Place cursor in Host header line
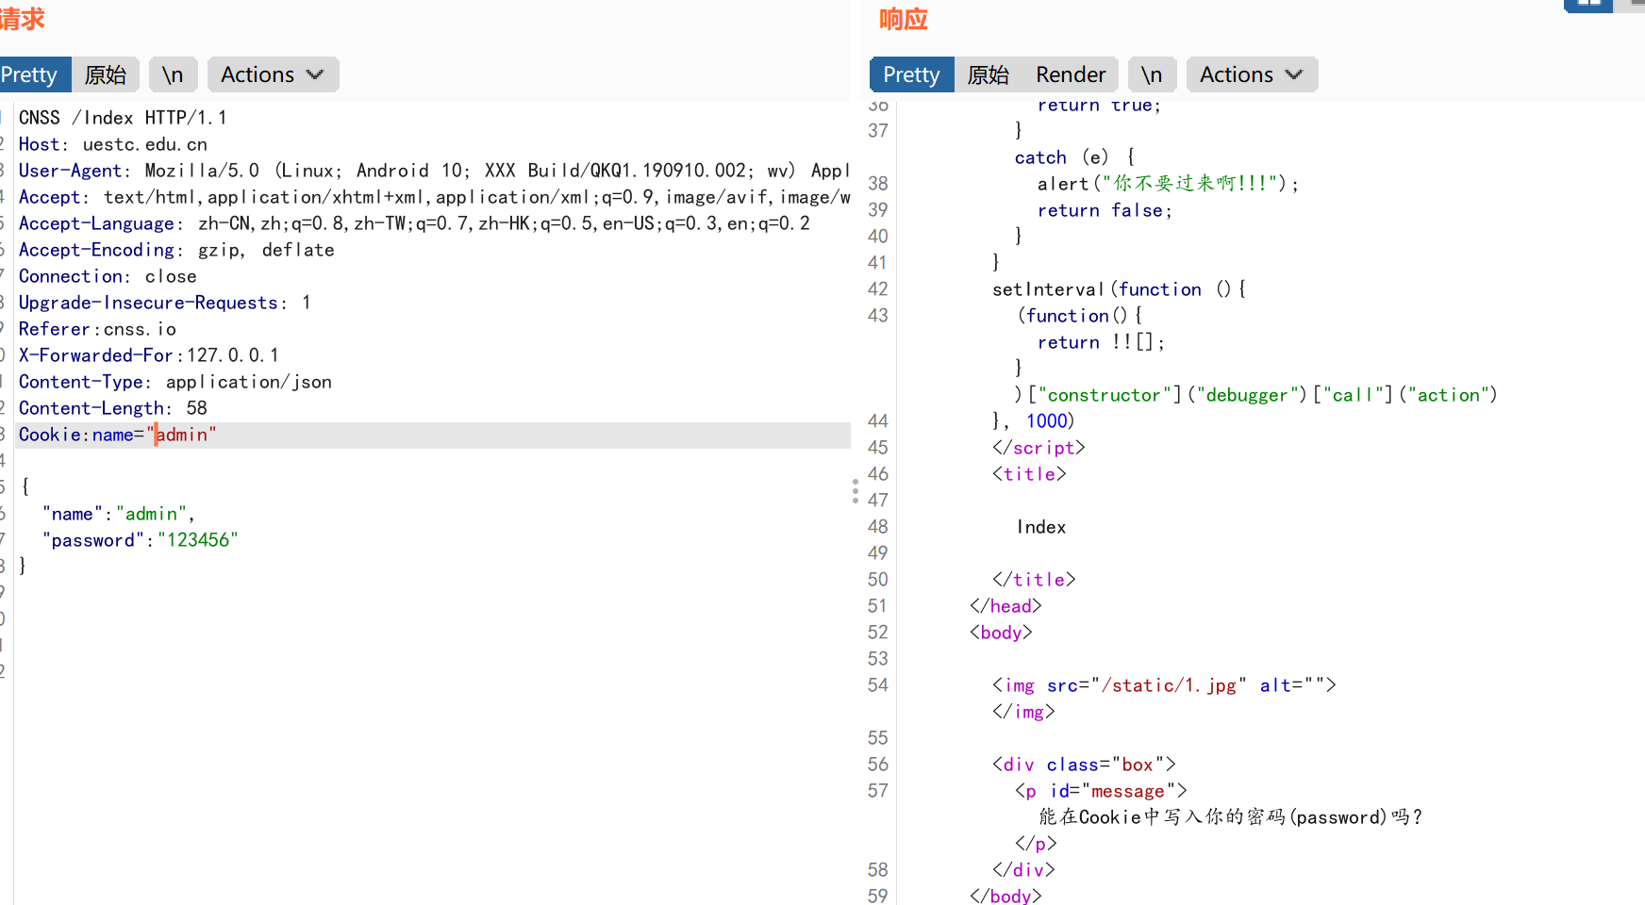 coord(113,144)
